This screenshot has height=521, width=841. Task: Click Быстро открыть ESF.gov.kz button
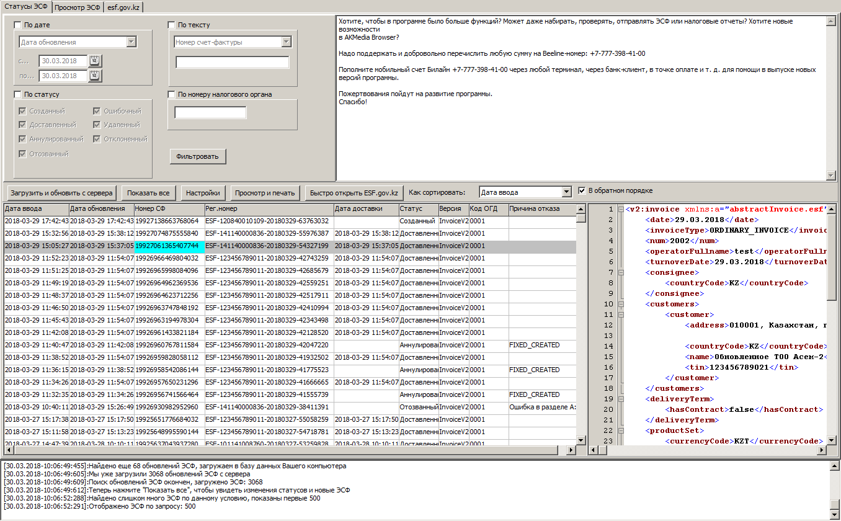354,193
